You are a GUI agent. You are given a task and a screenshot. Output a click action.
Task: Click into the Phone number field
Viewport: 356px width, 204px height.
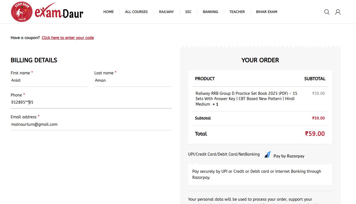click(91, 102)
